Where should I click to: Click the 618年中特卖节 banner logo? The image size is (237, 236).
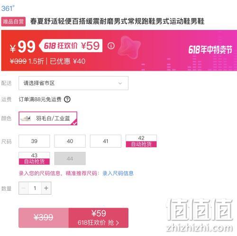210,50
